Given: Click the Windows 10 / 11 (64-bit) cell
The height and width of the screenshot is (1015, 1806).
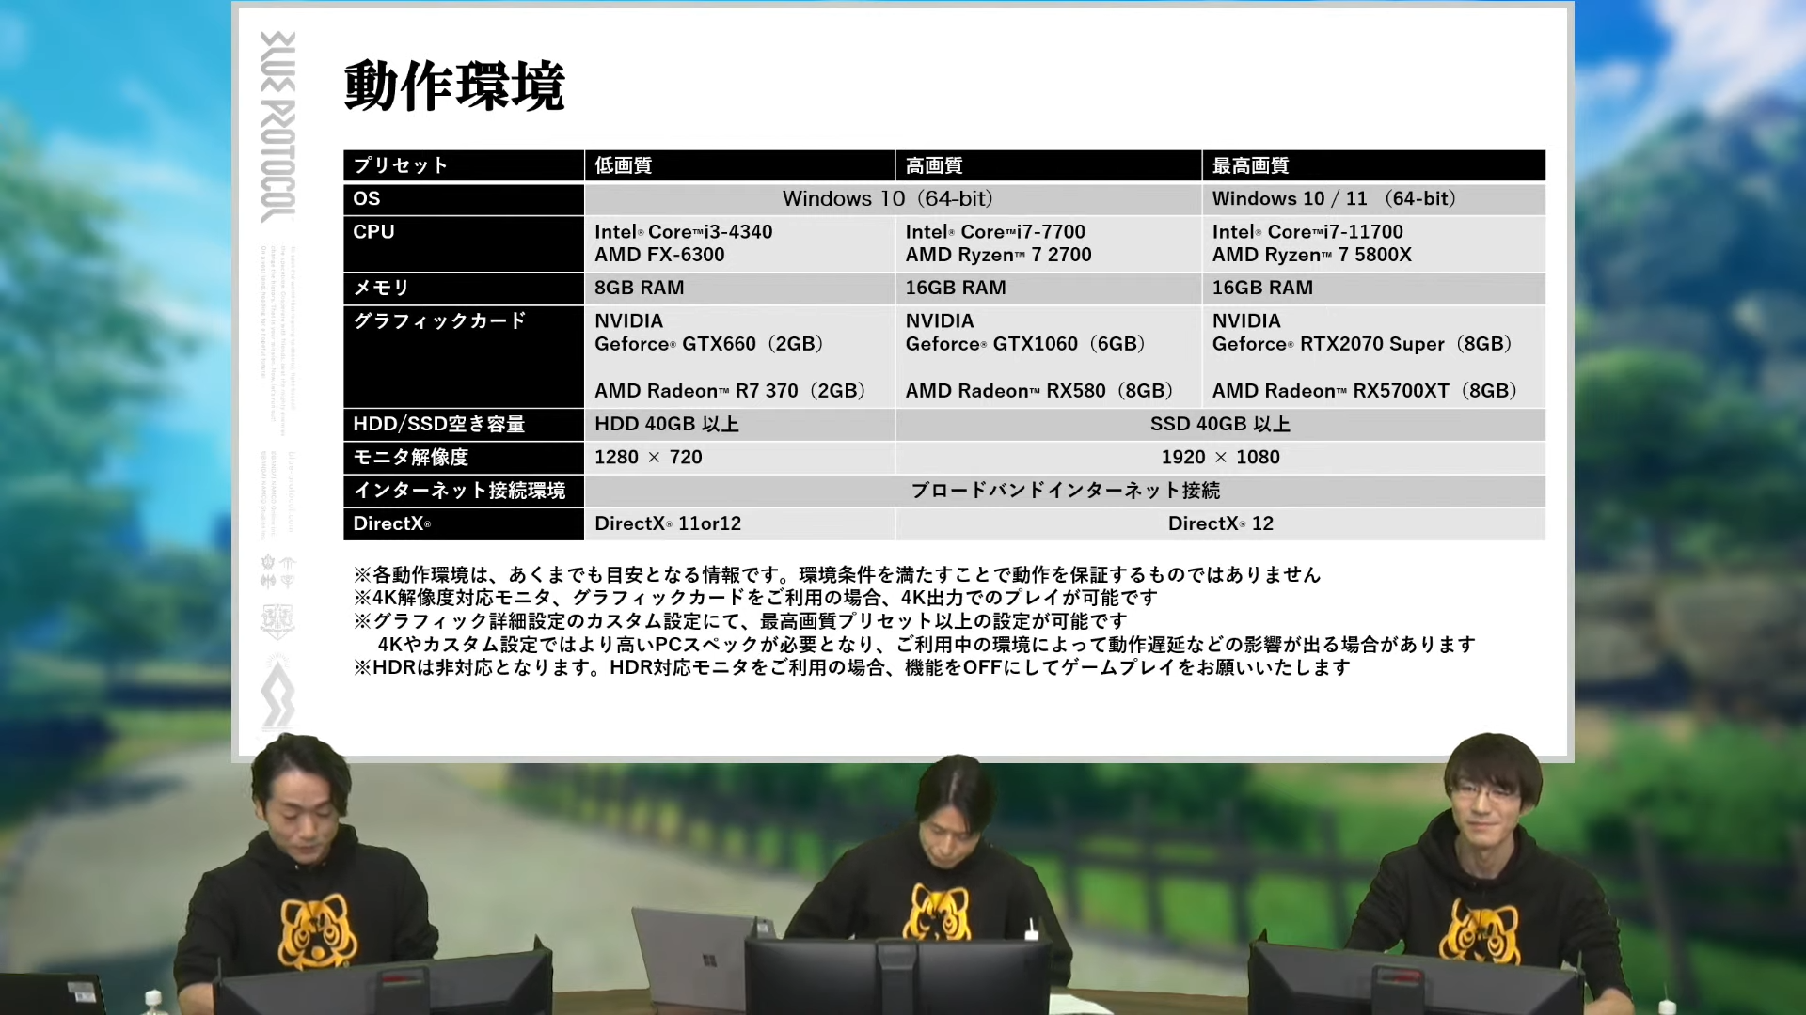Looking at the screenshot, I should pyautogui.click(x=1374, y=198).
